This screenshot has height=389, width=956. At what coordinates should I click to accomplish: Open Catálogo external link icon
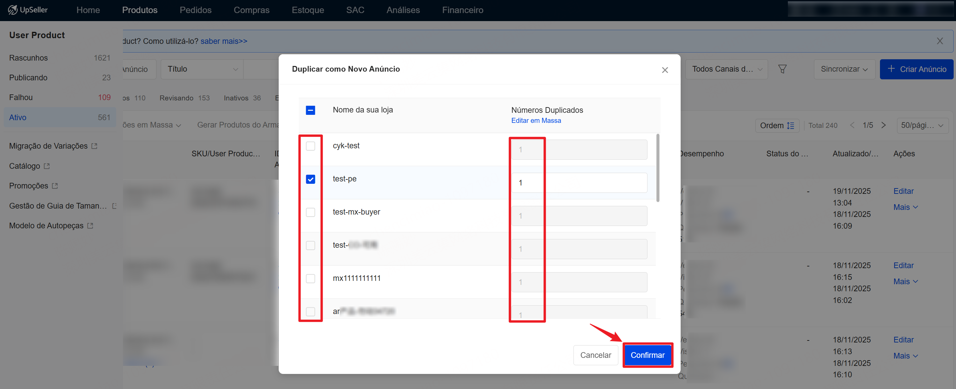tap(47, 166)
